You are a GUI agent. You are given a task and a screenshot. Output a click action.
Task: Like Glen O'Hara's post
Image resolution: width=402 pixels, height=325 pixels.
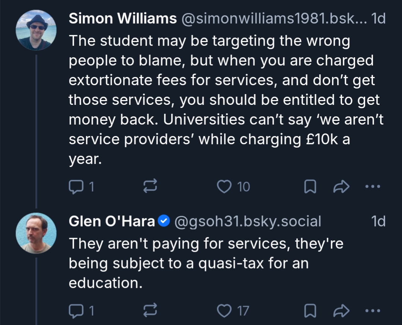pos(224,310)
